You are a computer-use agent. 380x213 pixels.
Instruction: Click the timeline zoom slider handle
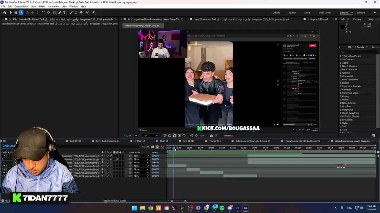point(172,201)
